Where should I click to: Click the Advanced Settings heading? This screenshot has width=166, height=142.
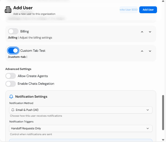click(x=18, y=69)
